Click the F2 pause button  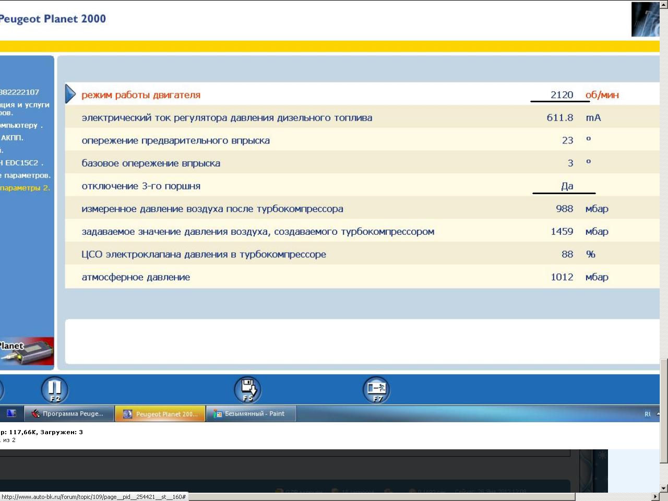[x=55, y=390]
